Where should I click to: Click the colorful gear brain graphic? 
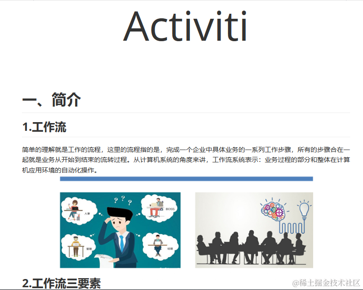click(x=273, y=211)
